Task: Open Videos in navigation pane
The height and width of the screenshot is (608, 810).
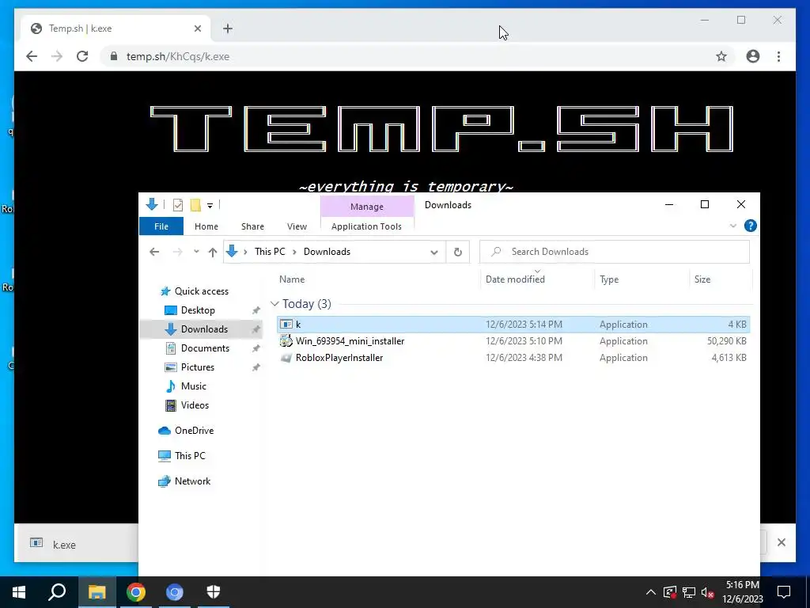Action: coord(195,405)
